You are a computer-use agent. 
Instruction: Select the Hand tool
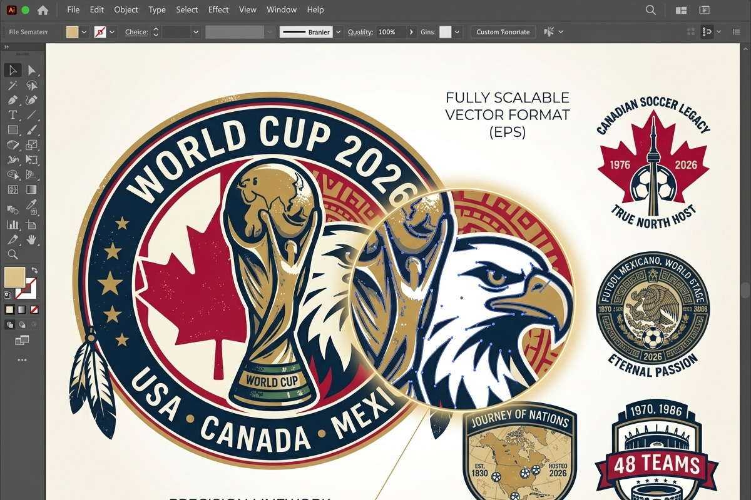click(31, 239)
